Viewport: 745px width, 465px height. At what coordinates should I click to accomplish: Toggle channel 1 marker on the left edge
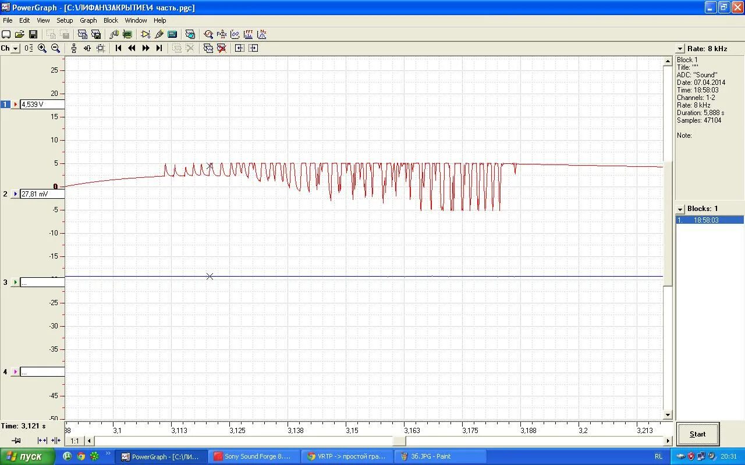pyautogui.click(x=5, y=104)
